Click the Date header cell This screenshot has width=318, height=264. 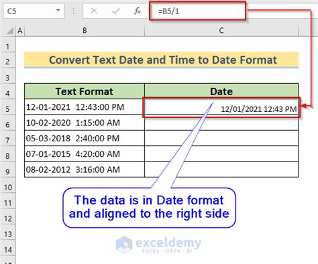(x=221, y=91)
